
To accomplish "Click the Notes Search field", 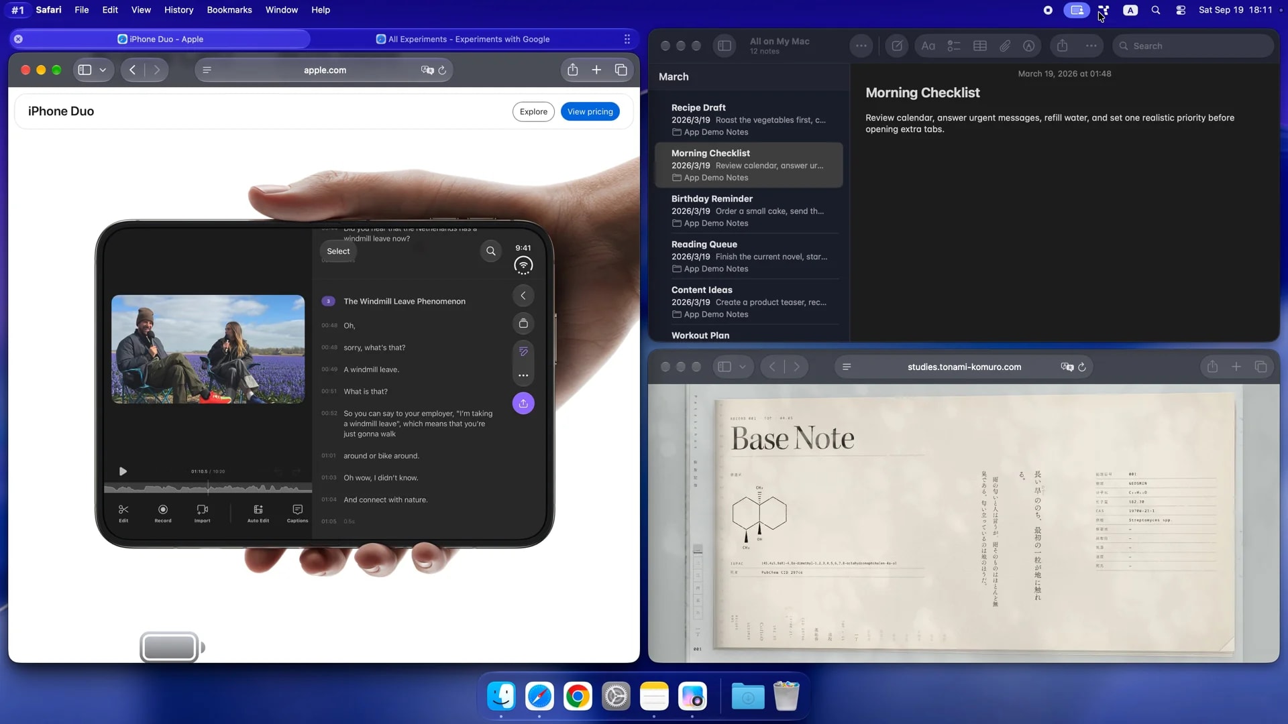I will tap(1193, 46).
